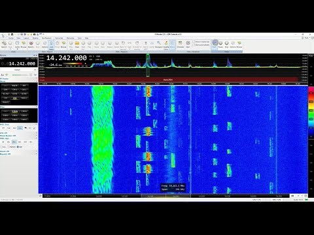This screenshot has height=235, width=314.
Task: Click Pause in the Video group
Action: click(220, 44)
